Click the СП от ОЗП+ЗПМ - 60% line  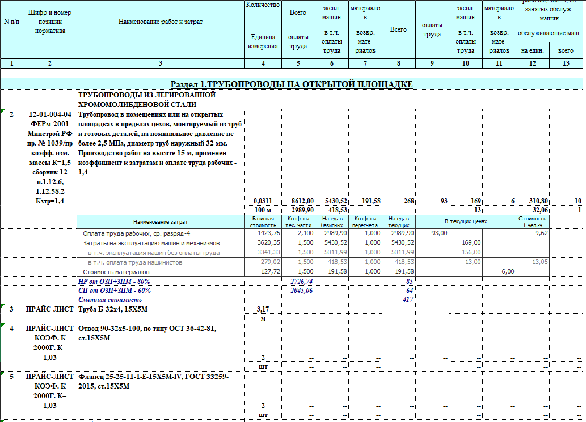coord(115,290)
